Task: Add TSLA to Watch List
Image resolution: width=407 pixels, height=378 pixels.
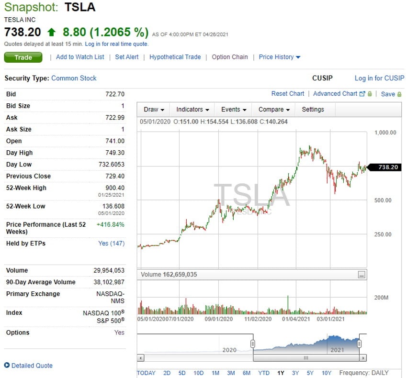Action: point(80,57)
